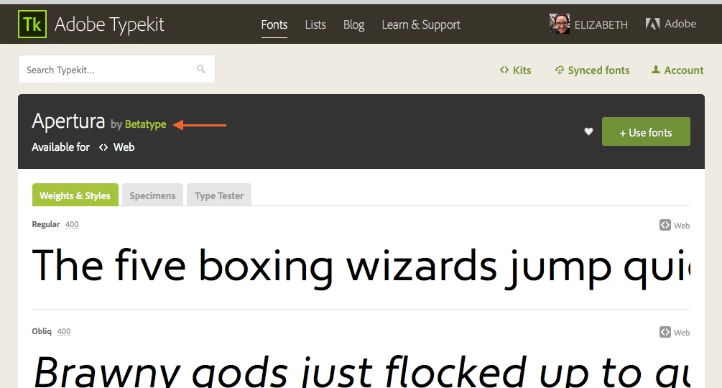Screen dimensions: 722x388
Task: Click the Regular style label
Action: pyautogui.click(x=45, y=224)
